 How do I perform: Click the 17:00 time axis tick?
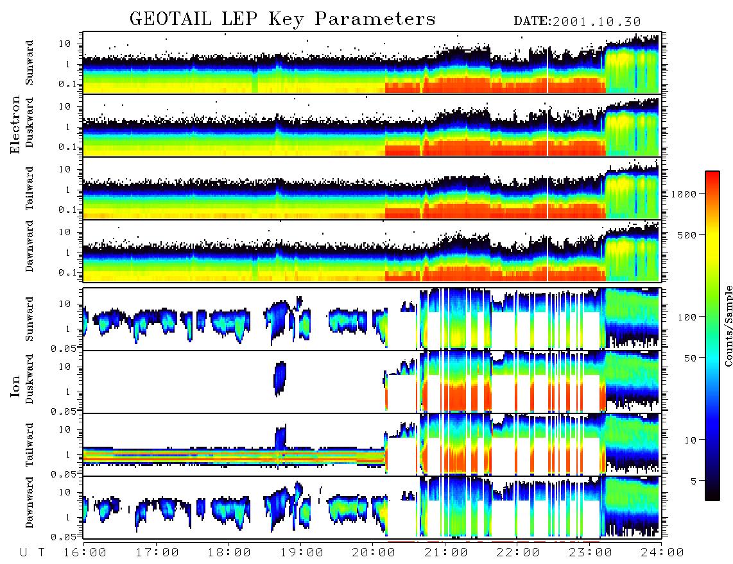point(157,553)
